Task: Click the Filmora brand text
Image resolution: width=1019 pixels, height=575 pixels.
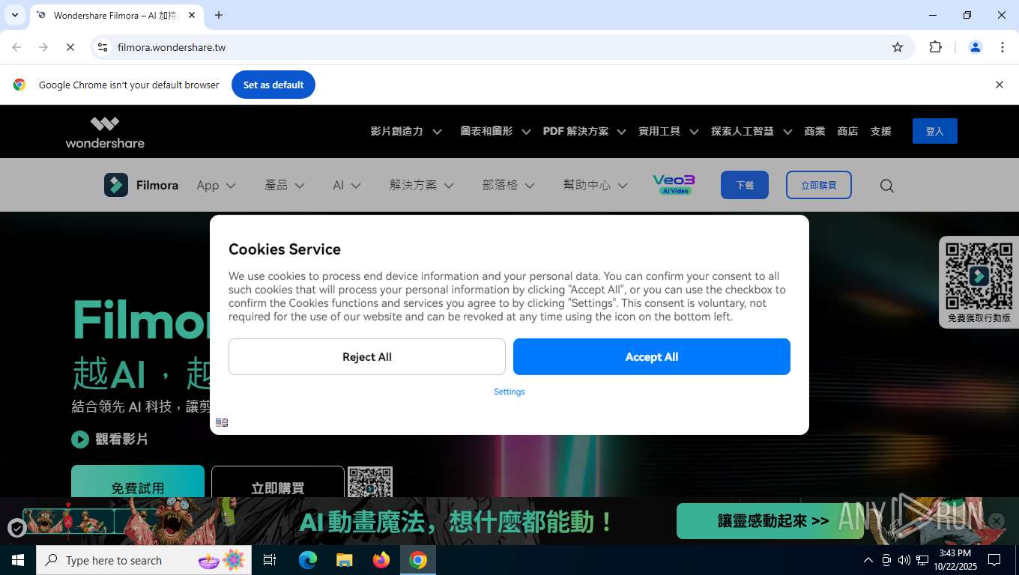Action: [157, 185]
